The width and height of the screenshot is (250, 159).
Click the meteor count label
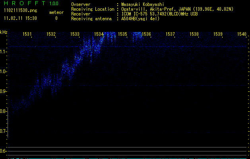[56, 12]
